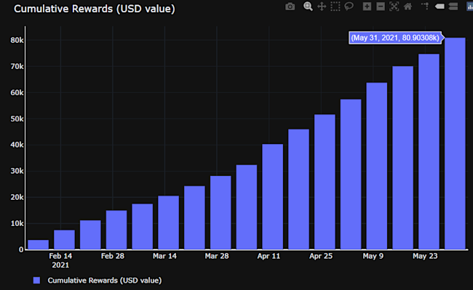Viewport: 473px width, 290px height.
Task: Click the chart title Cumulative Rewards (USD value)
Action: (95, 9)
